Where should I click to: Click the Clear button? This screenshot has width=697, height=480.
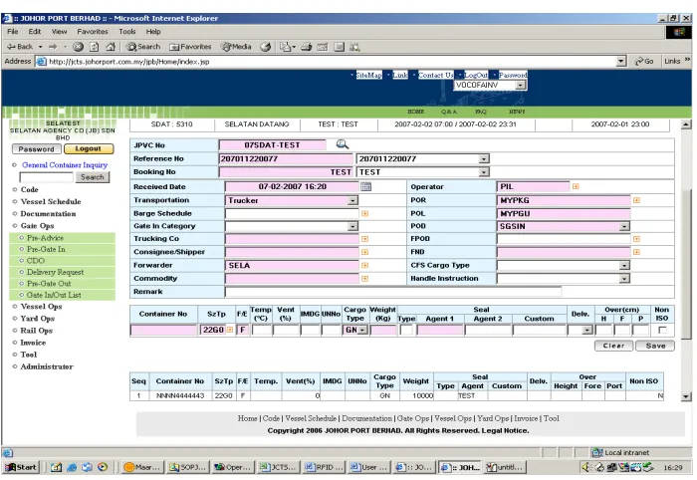[x=613, y=346]
